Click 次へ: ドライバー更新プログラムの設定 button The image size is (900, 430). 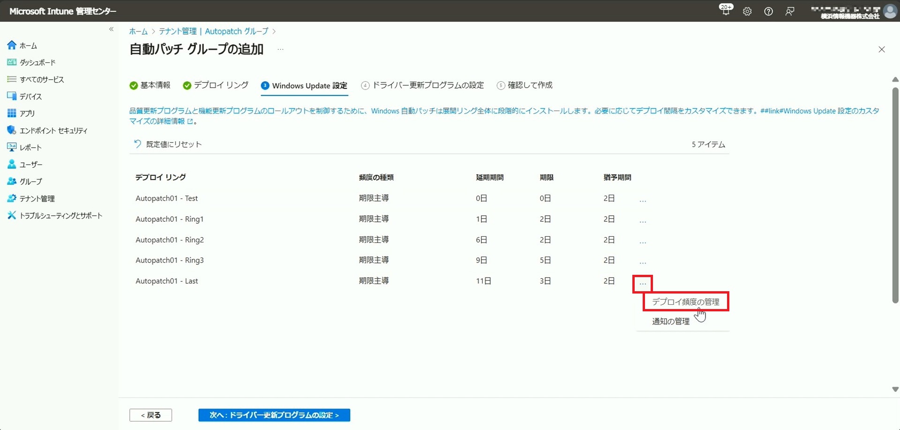[x=274, y=415]
